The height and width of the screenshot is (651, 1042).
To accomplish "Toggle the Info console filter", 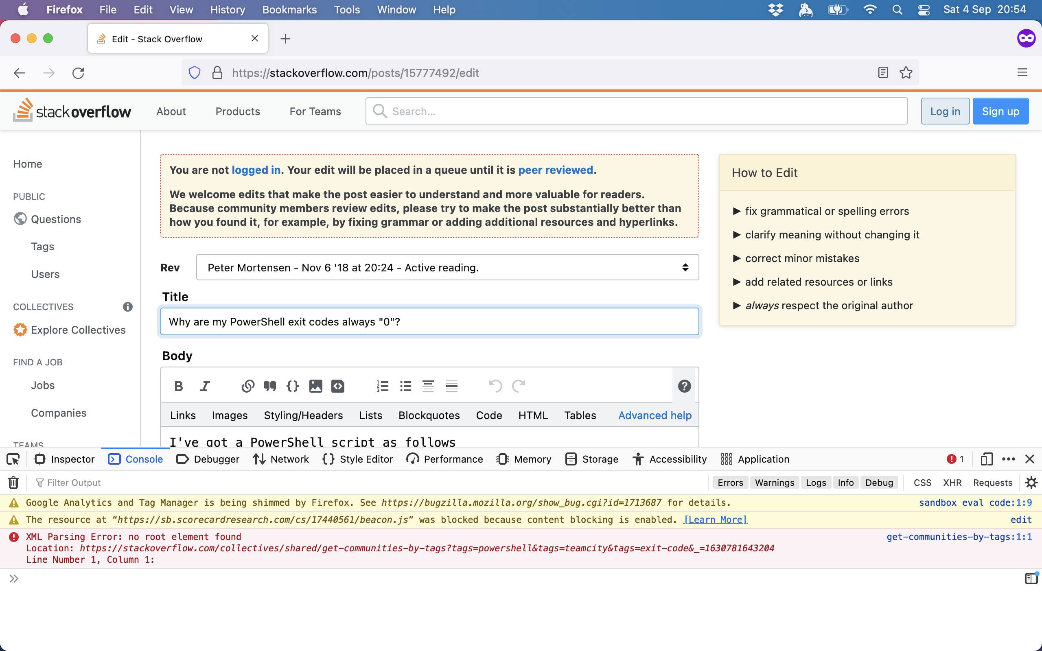I will (x=846, y=483).
